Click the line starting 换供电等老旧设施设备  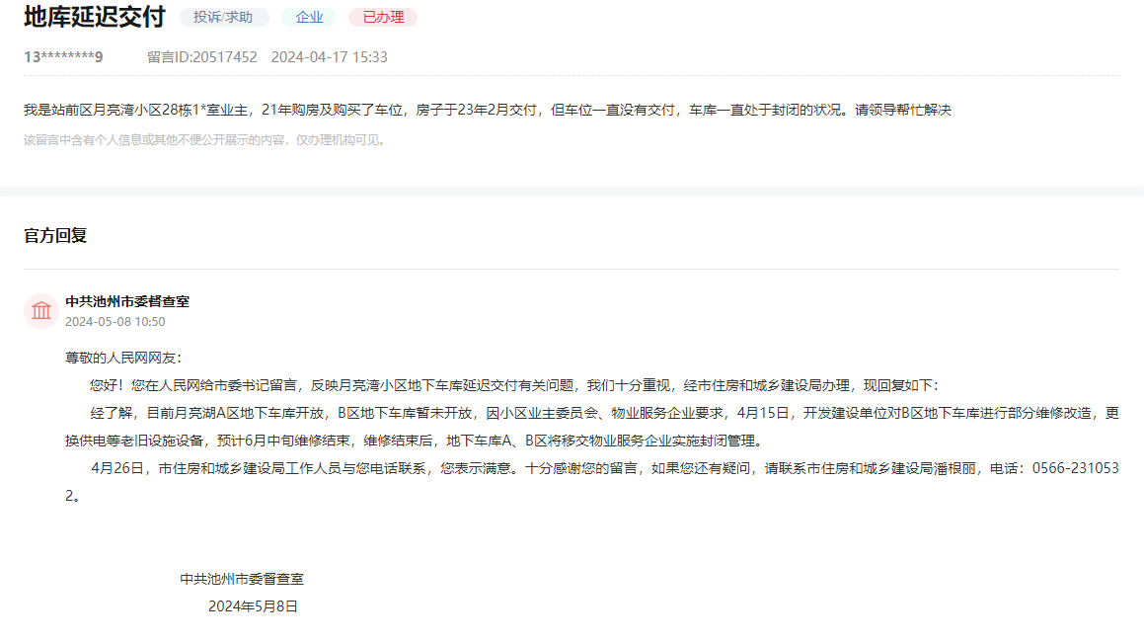416,441
